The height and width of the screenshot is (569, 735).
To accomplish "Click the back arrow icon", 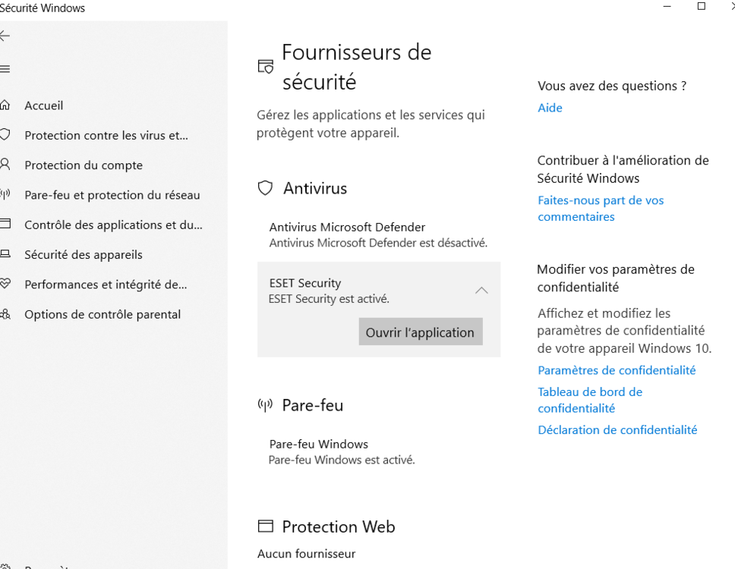I will click(x=5, y=36).
